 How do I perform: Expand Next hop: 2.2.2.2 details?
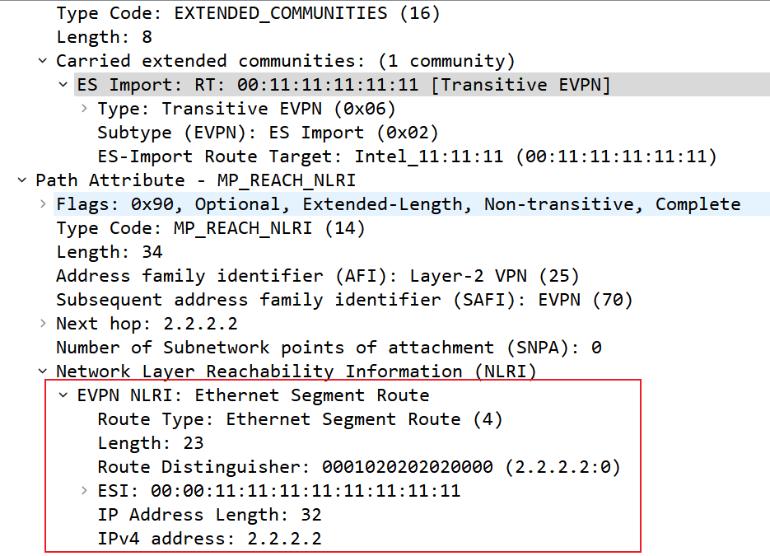pyautogui.click(x=43, y=324)
